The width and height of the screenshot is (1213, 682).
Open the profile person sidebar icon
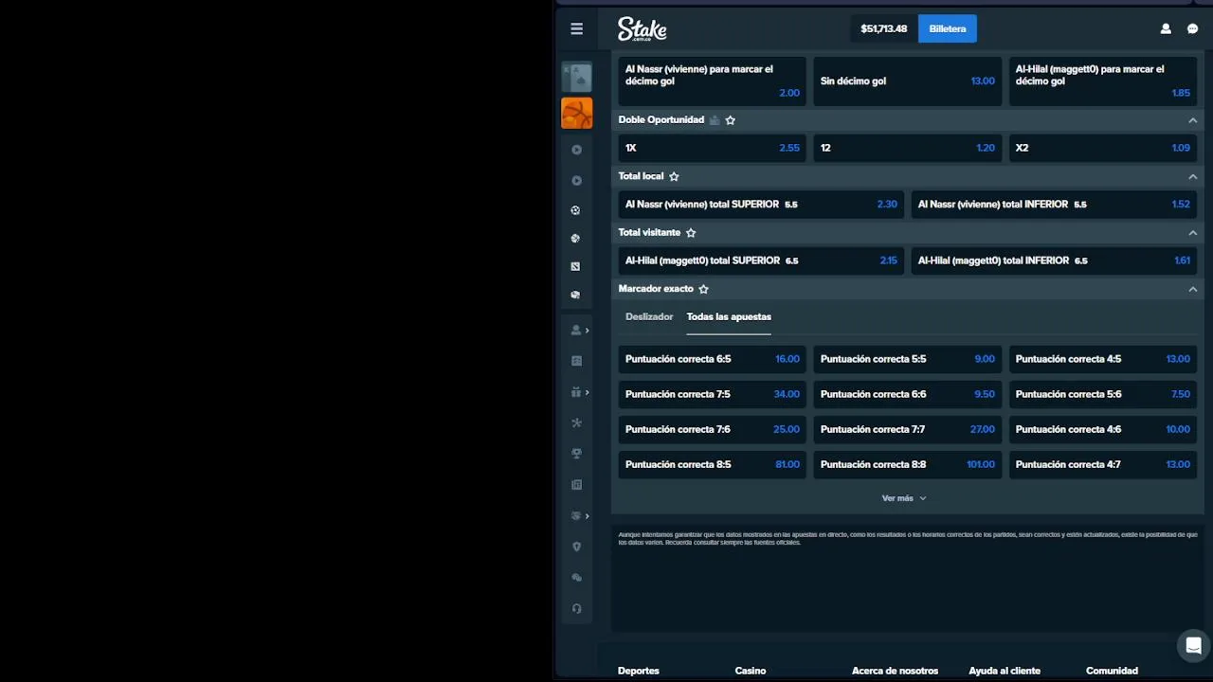point(575,330)
